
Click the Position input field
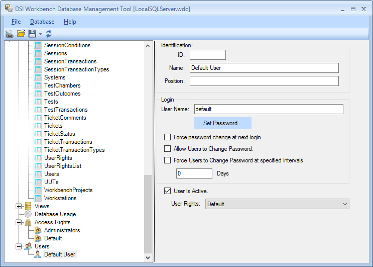(264, 81)
